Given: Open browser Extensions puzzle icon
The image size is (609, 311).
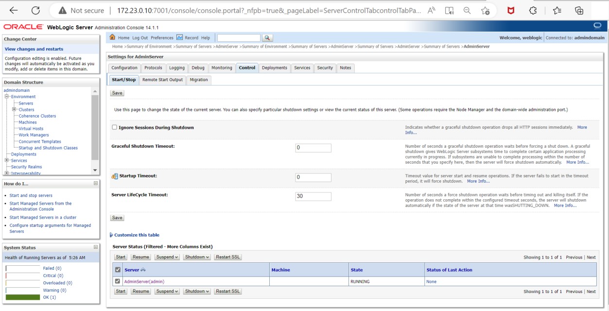Looking at the screenshot, I should coord(533,10).
